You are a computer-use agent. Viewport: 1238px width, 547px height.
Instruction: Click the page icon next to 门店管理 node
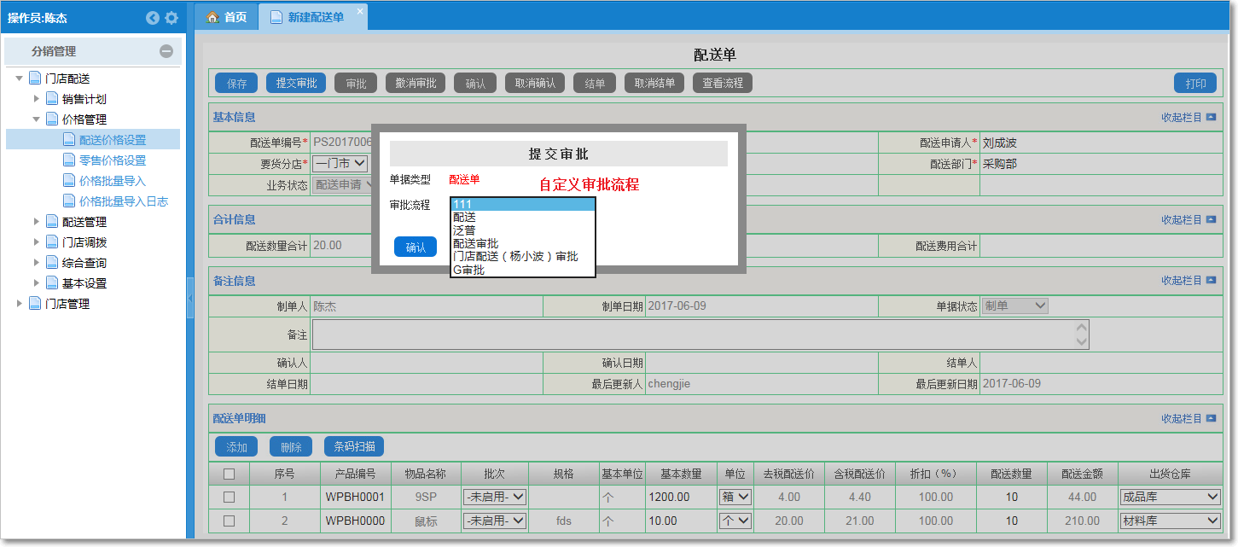click(36, 300)
